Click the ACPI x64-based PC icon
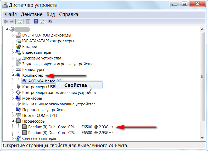The height and width of the screenshot is (151, 208). click(24, 81)
